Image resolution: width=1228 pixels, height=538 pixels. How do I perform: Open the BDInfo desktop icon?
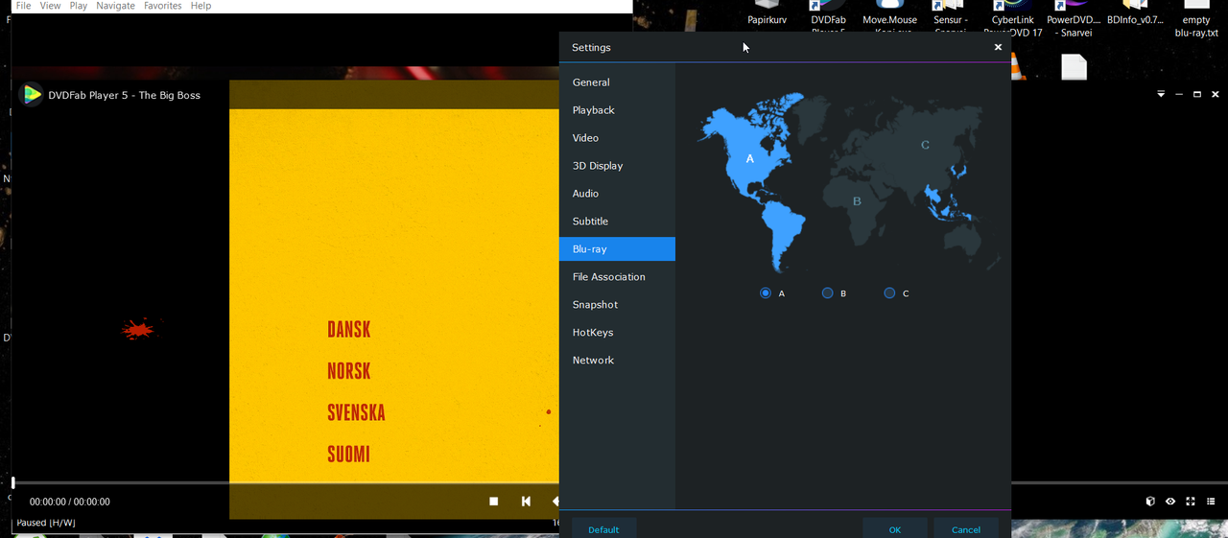[x=1135, y=13]
